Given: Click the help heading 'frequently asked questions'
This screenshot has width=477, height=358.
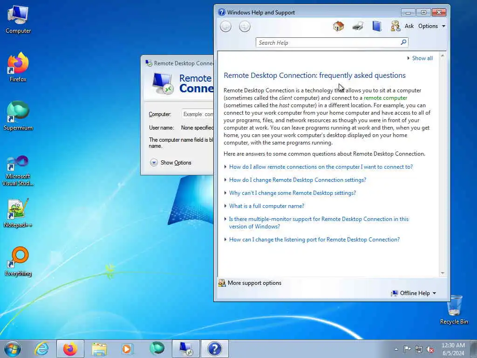Looking at the screenshot, I should (362, 76).
